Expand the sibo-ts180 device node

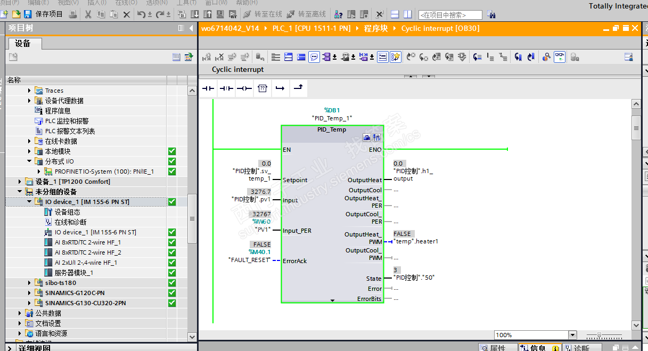tap(30, 283)
